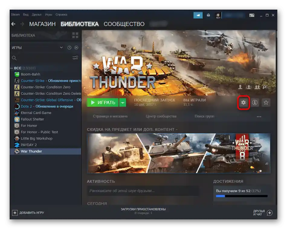Open the Steam menu
Screen dimensions: 287x229
tap(15, 14)
